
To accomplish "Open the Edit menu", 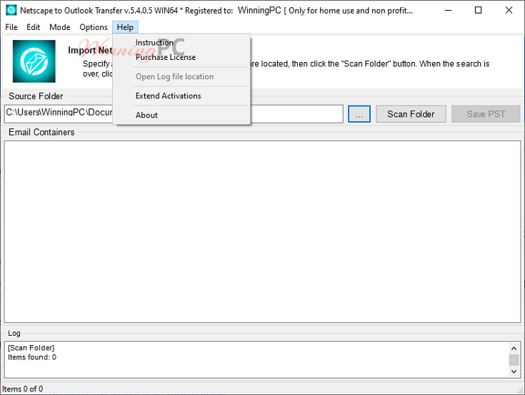I will [33, 27].
